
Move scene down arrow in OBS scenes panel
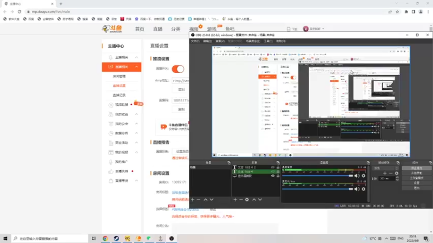coord(212,199)
